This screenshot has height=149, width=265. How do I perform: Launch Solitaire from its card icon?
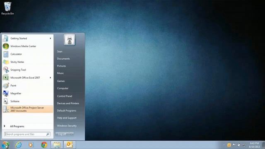[6, 101]
